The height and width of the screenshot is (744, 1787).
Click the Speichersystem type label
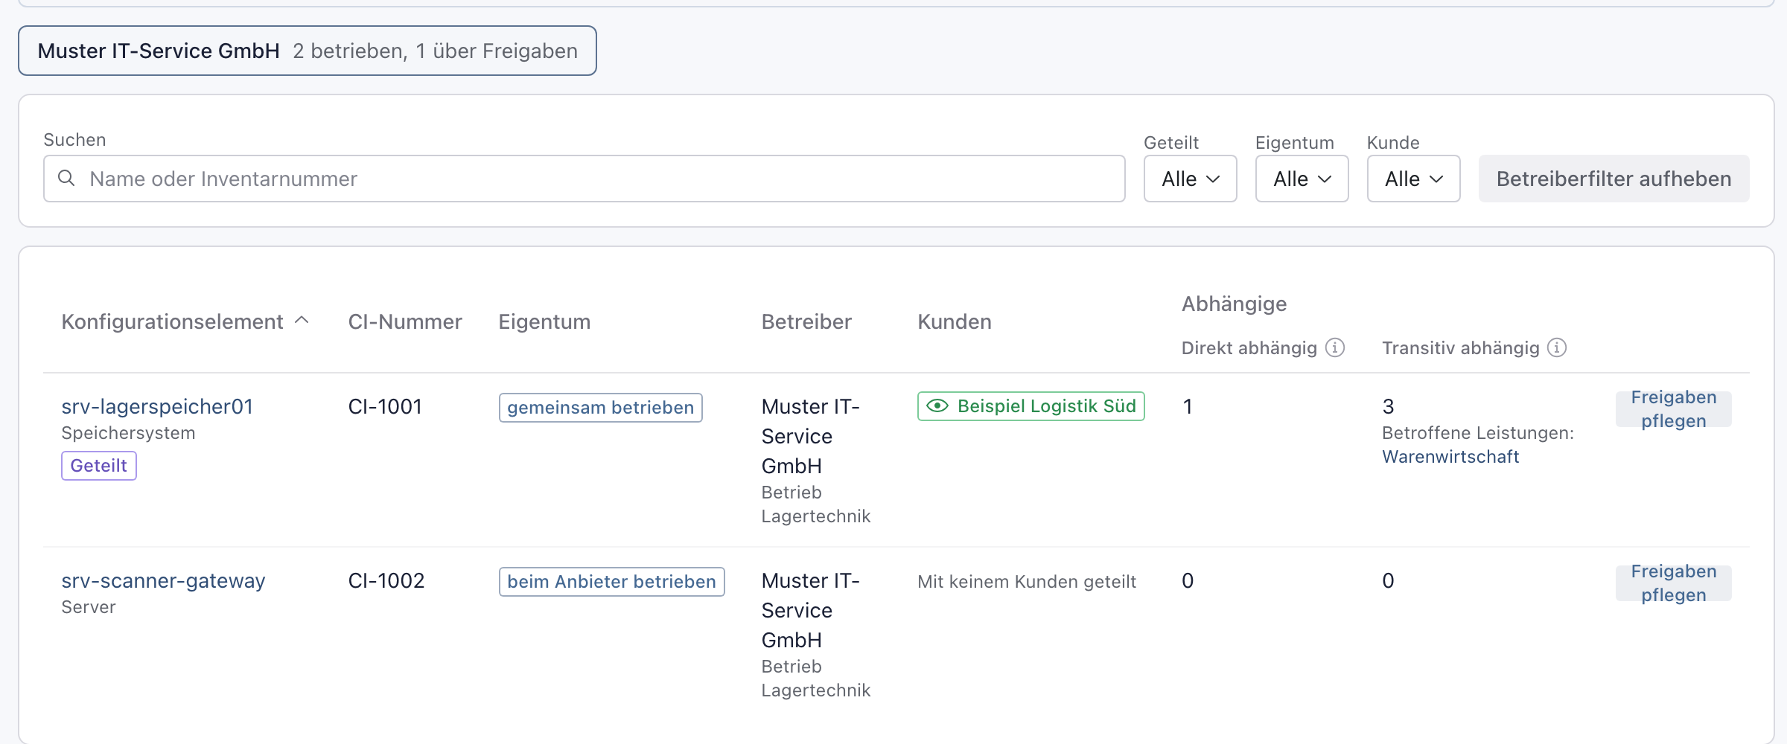pyautogui.click(x=128, y=433)
